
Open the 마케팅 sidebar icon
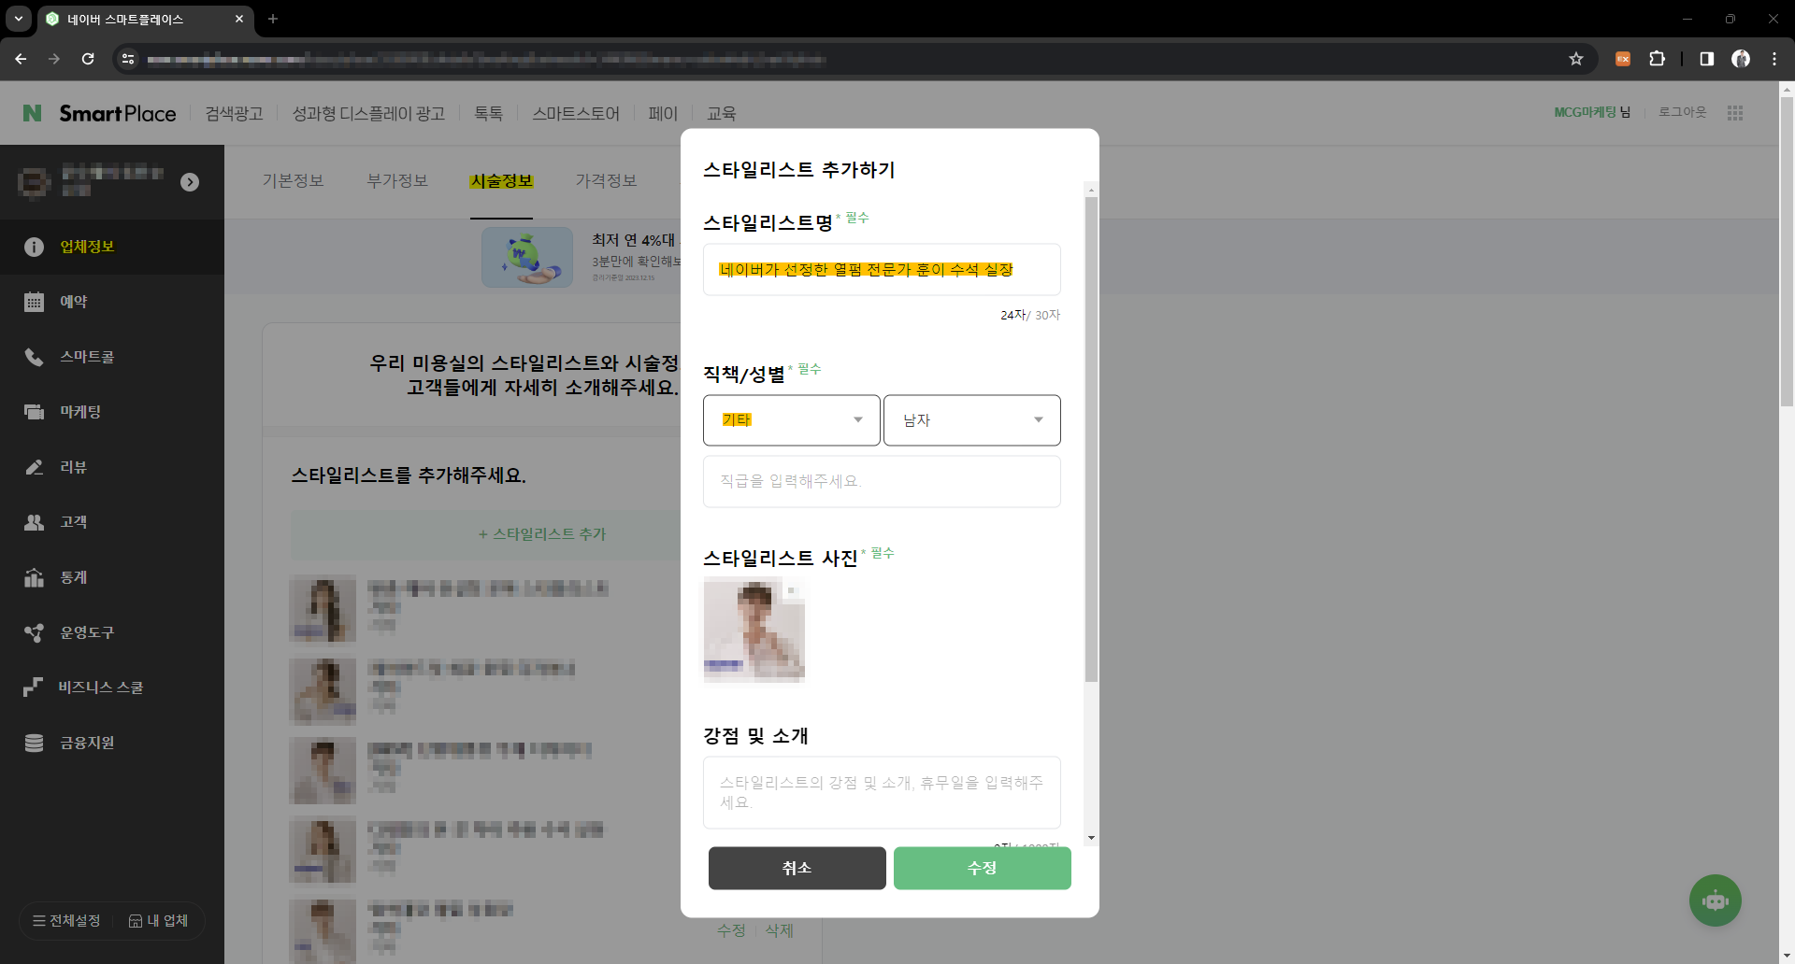coord(34,412)
